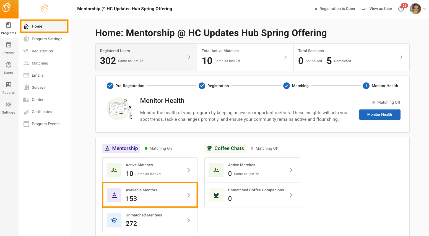Go to Users in left rail

pos(9,65)
